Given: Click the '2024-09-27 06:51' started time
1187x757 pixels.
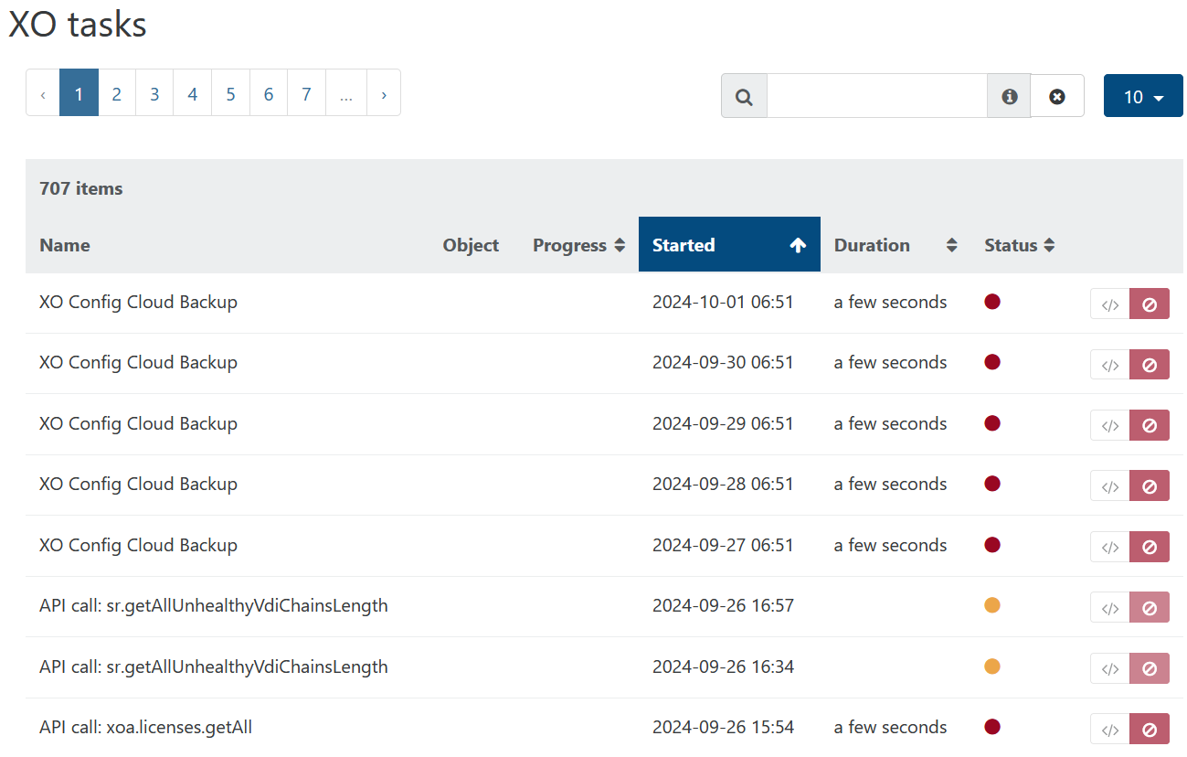Looking at the screenshot, I should point(723,545).
